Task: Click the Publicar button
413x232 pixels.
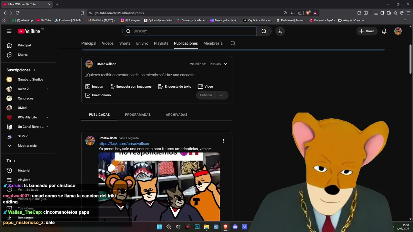Action: (x=206, y=95)
